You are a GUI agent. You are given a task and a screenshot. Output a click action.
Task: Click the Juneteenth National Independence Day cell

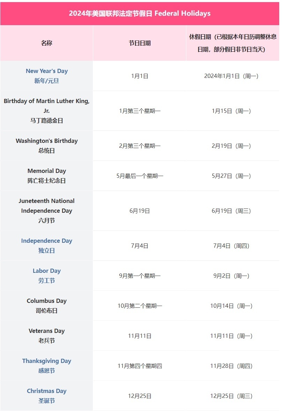pyautogui.click(x=47, y=211)
